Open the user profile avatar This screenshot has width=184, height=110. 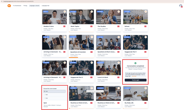pyautogui.click(x=180, y=5)
